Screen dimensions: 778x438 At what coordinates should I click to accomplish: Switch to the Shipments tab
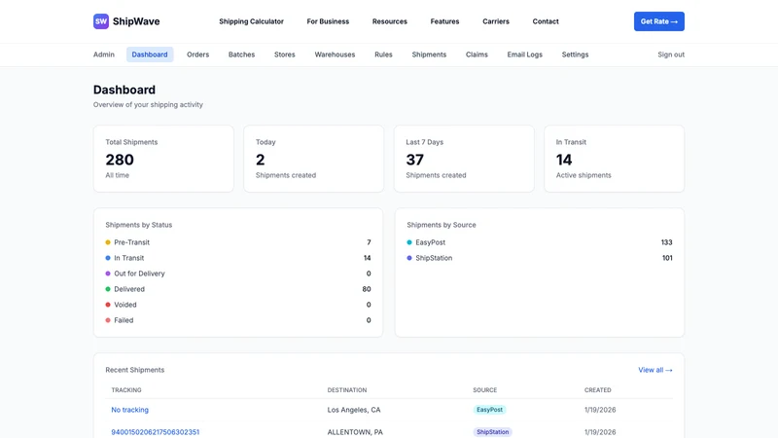click(429, 55)
